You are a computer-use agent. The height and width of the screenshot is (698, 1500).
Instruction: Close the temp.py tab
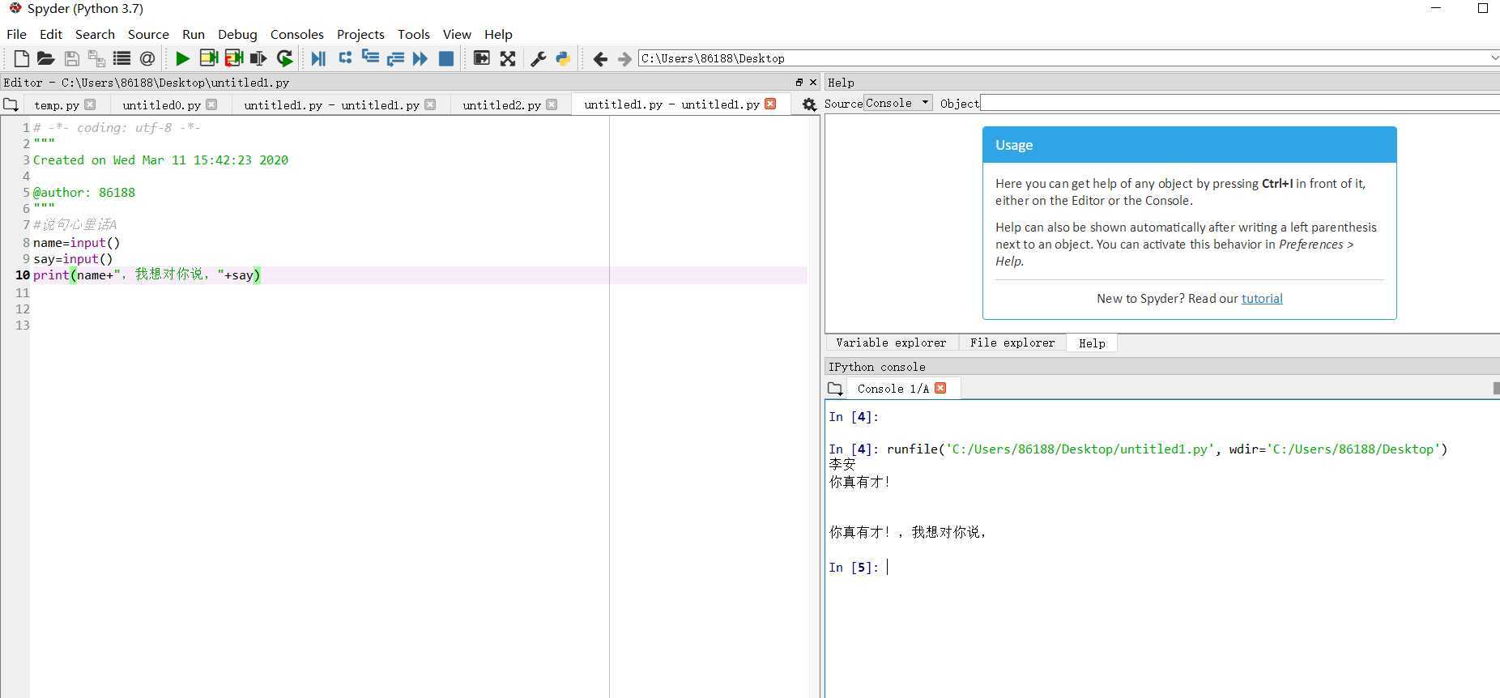(x=90, y=104)
